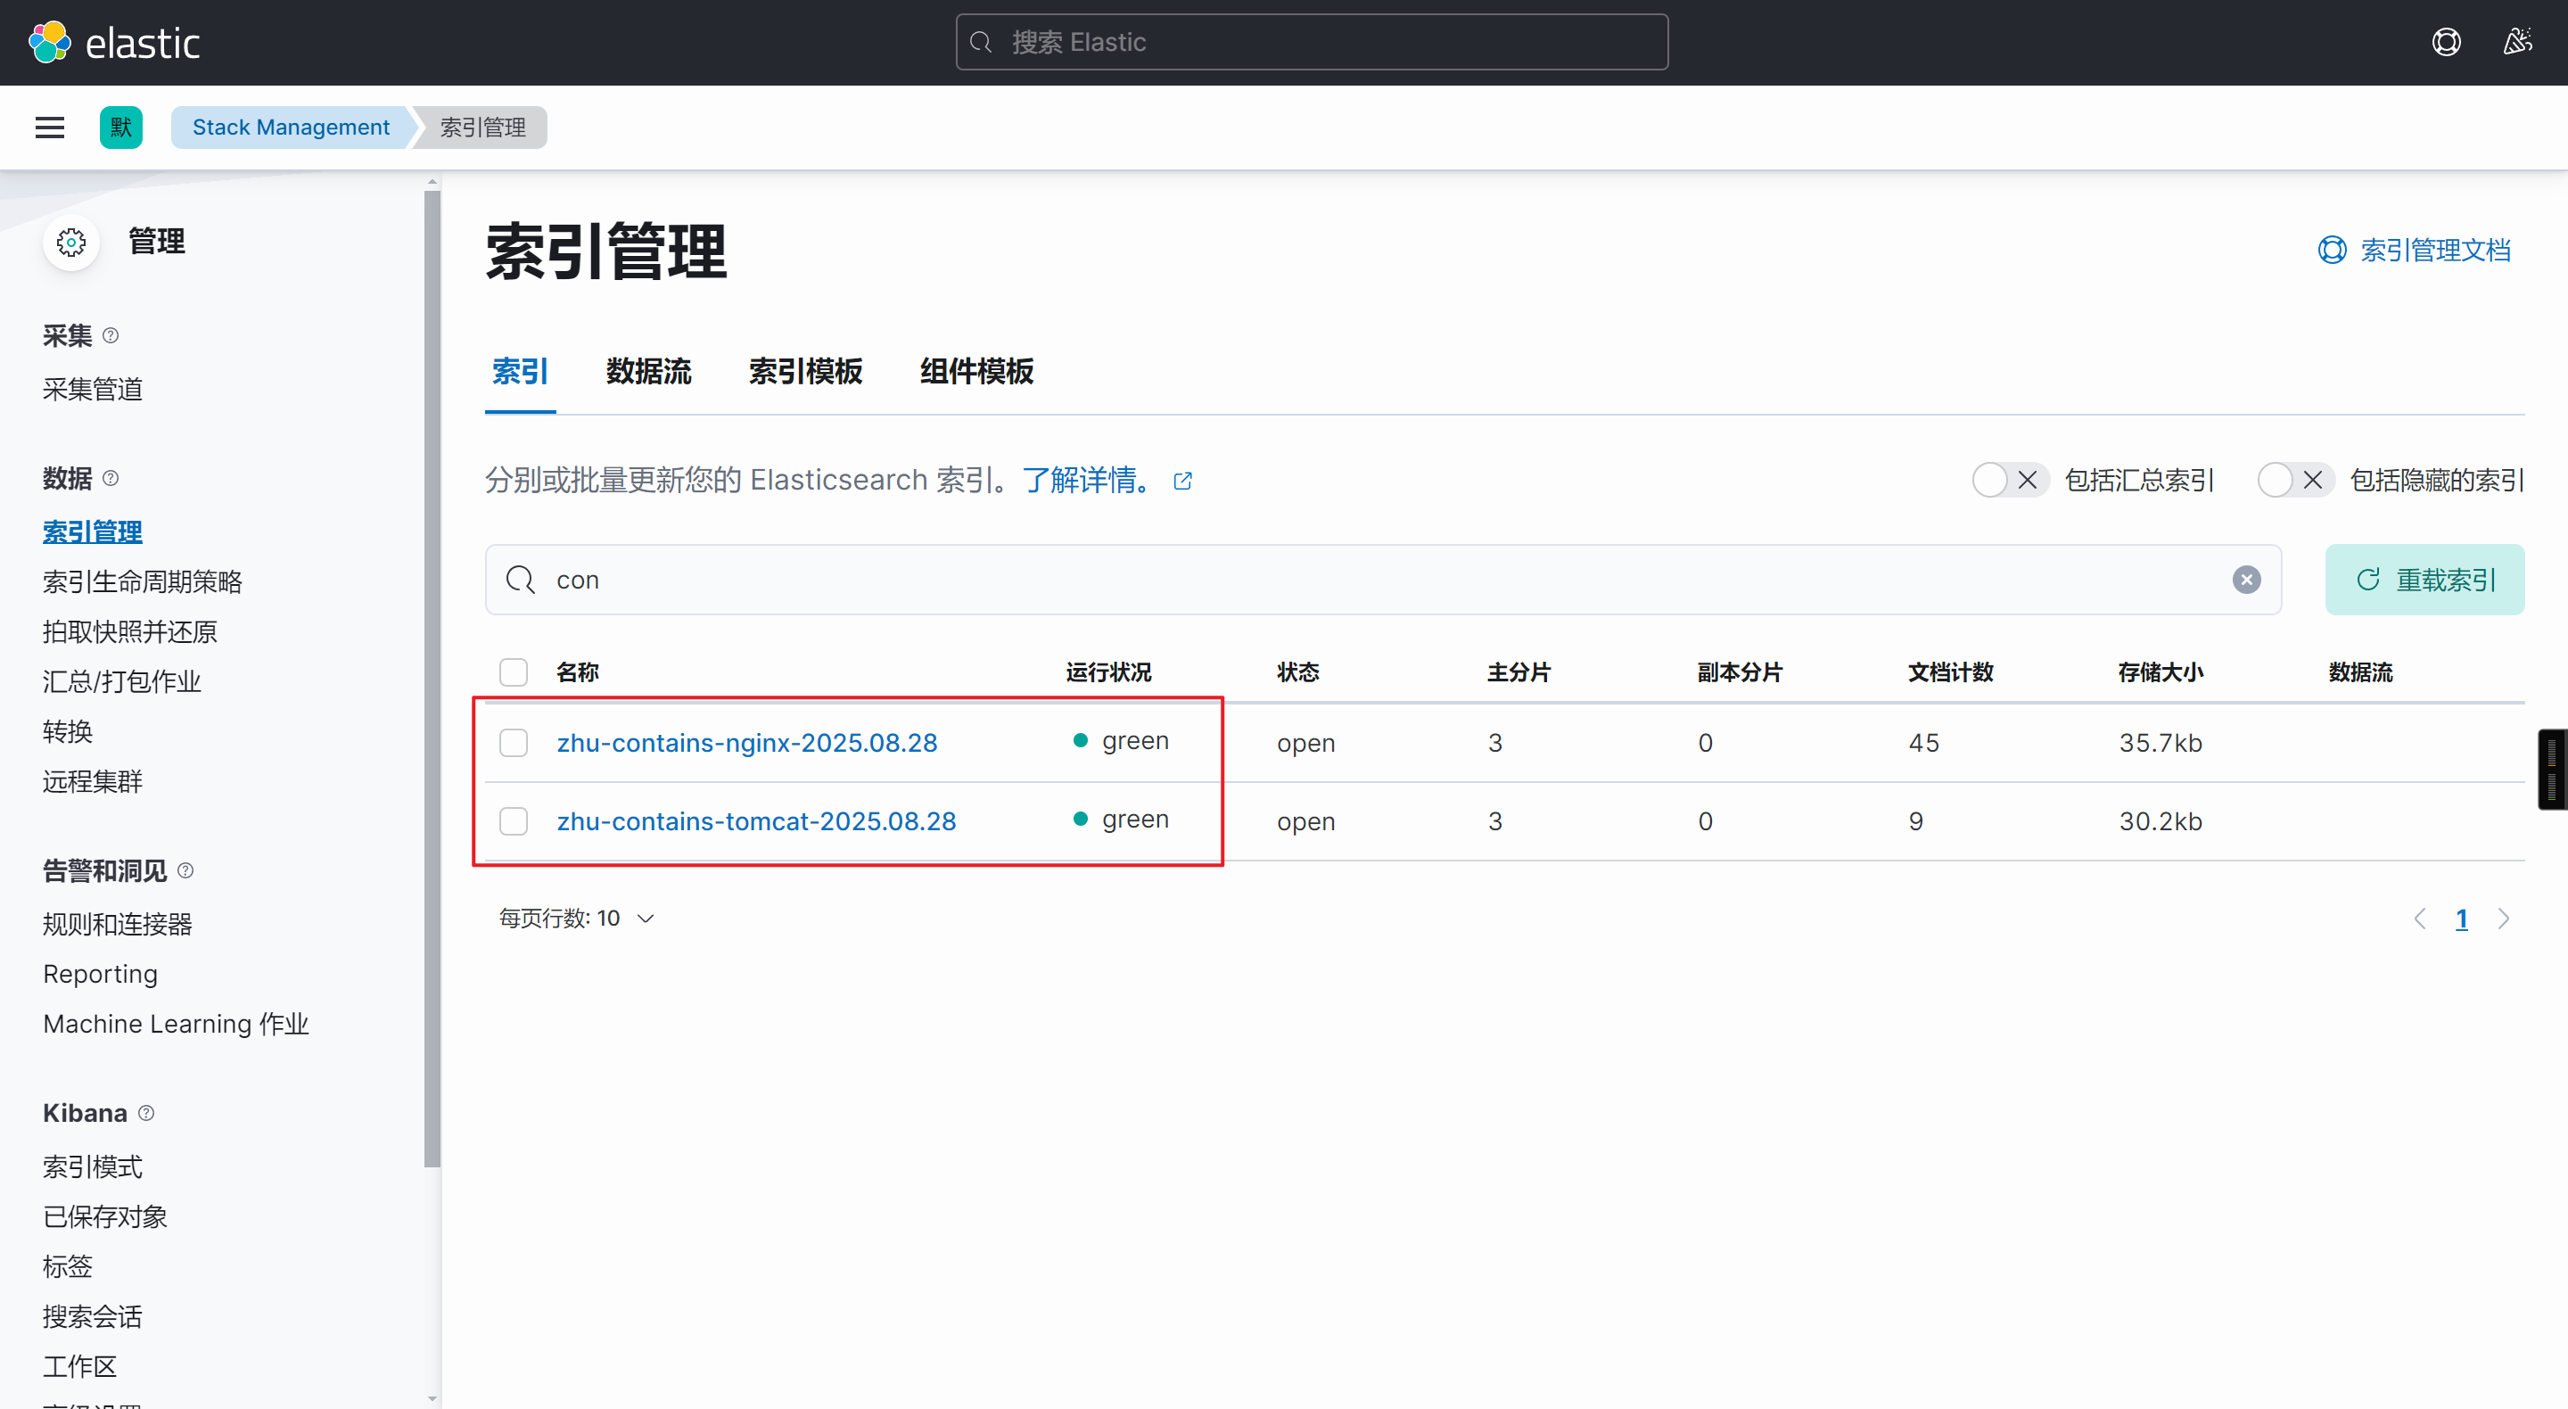2568x1409 pixels.
Task: Show help tooltip next to Kibana
Action: (146, 1113)
